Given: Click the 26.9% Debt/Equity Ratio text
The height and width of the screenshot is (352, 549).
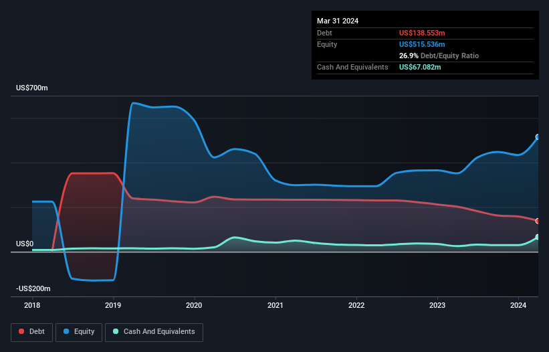Looking at the screenshot, I should tap(439, 56).
